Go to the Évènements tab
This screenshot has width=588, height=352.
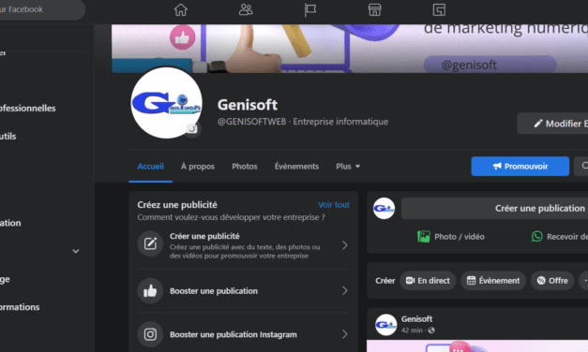point(296,167)
